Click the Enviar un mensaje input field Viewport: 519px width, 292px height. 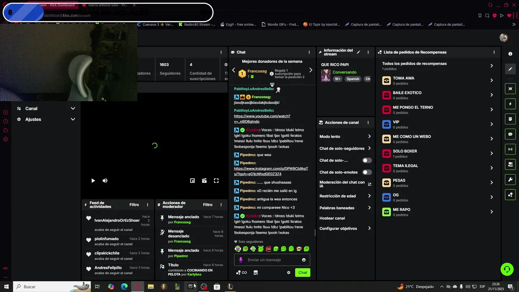point(272,260)
